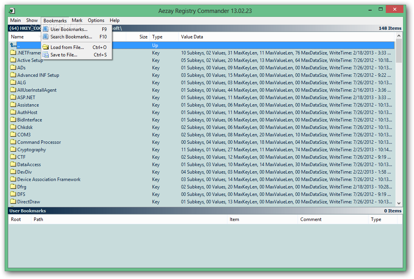Click the scrollbar down arrow
The height and width of the screenshot is (279, 414).
click(x=399, y=203)
